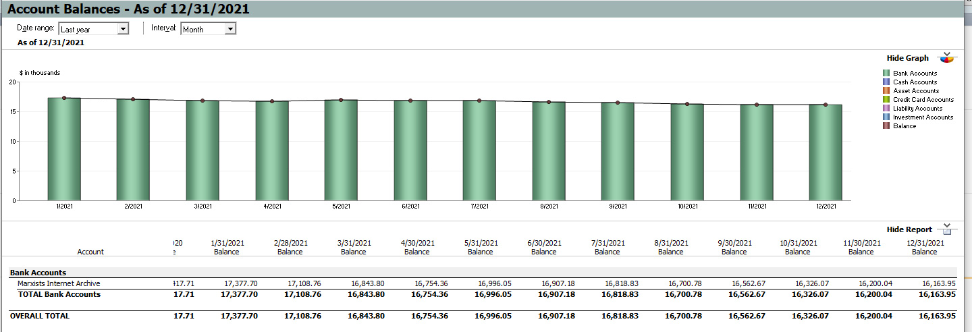The height and width of the screenshot is (332, 972).
Task: Click the Balance legend swatch
Action: point(886,126)
